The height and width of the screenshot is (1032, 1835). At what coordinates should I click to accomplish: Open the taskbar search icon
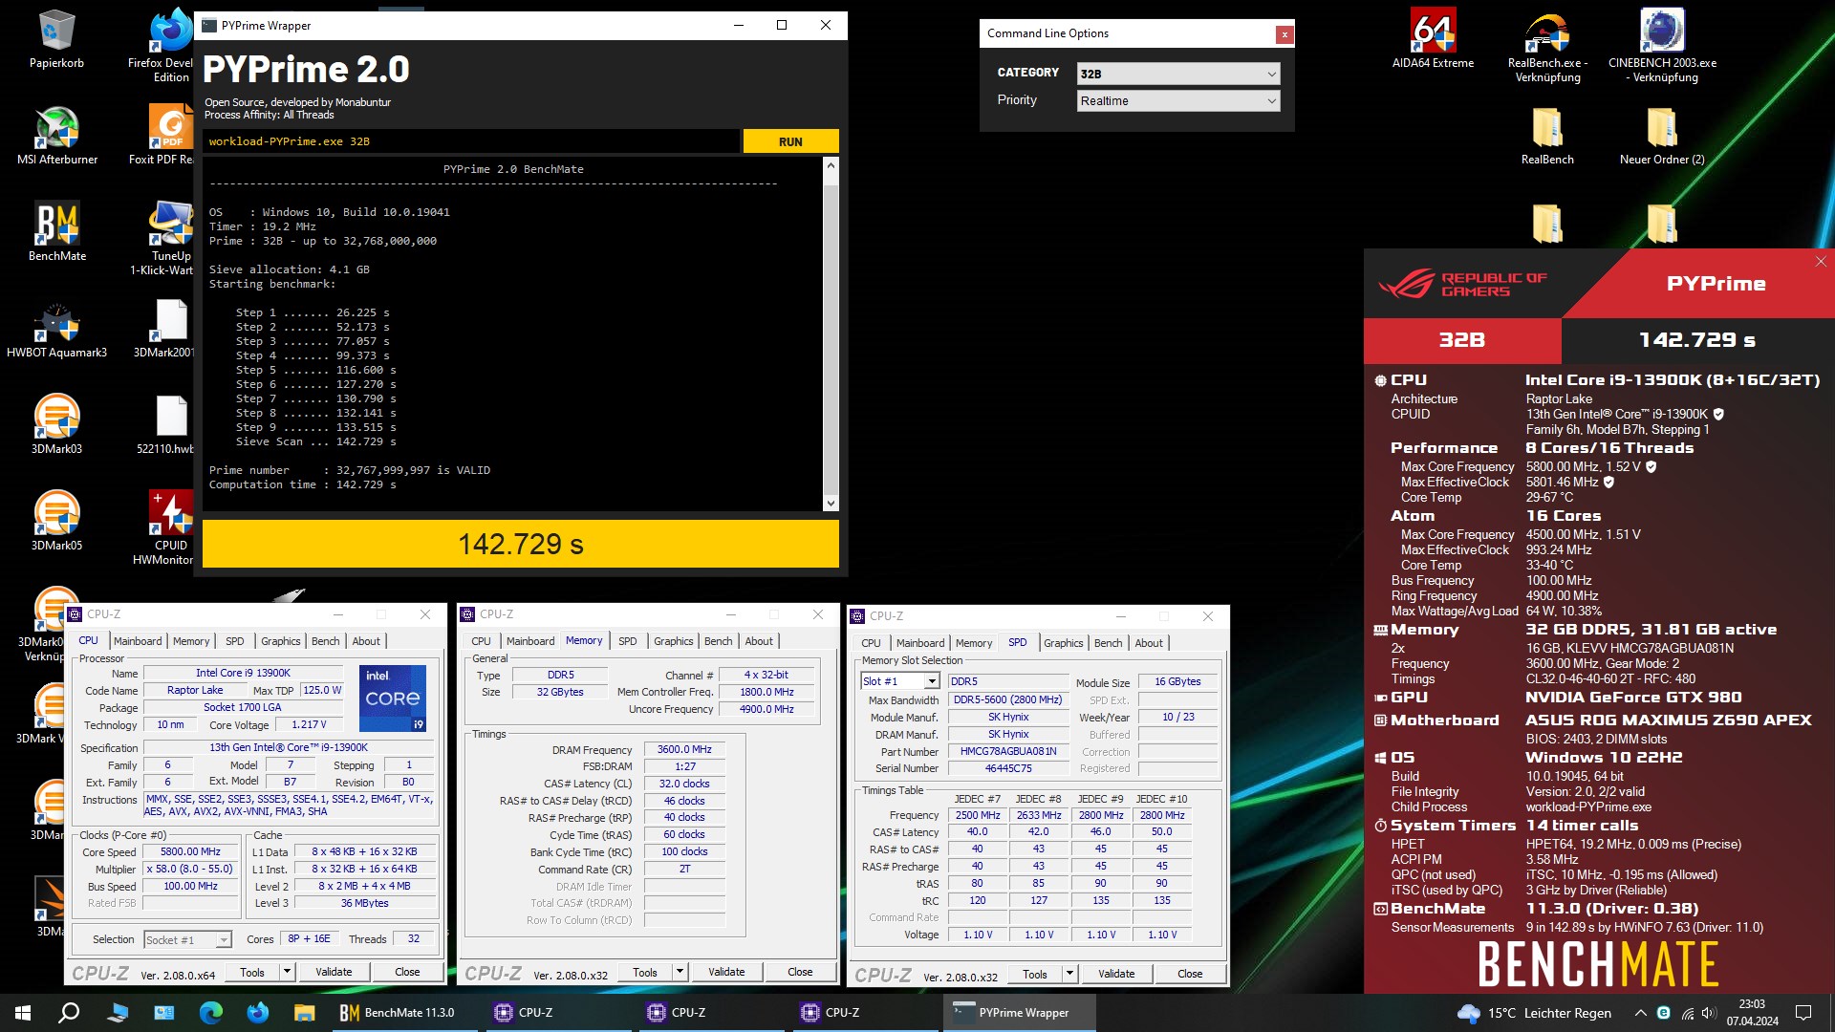point(69,1013)
